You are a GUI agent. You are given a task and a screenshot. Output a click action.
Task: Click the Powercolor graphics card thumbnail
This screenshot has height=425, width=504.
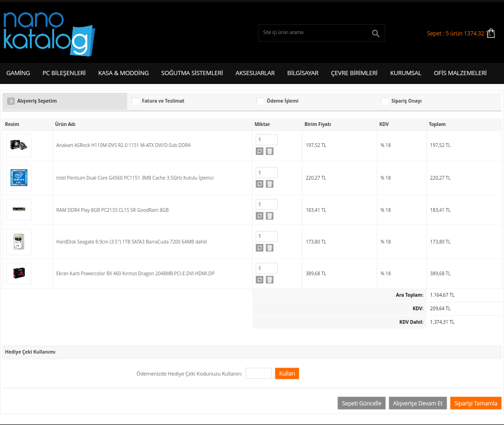19,274
